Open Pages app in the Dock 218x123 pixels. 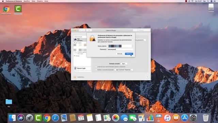(x=141, y=118)
